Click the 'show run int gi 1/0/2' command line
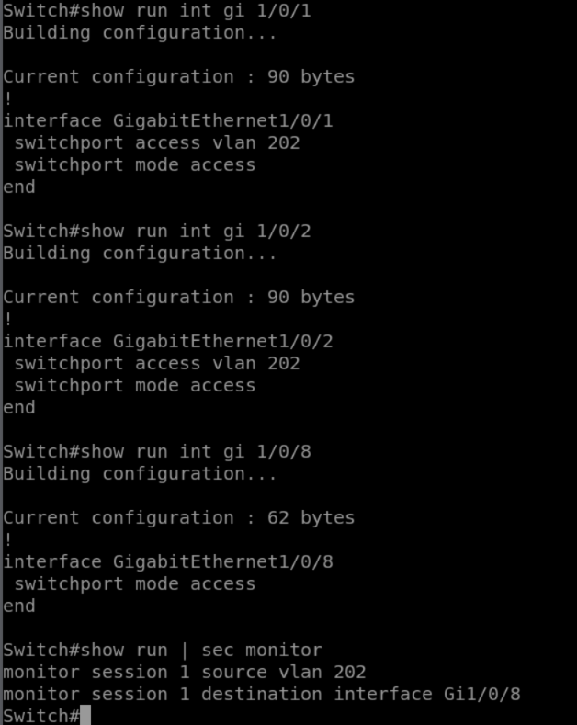The width and height of the screenshot is (577, 725). tap(156, 231)
